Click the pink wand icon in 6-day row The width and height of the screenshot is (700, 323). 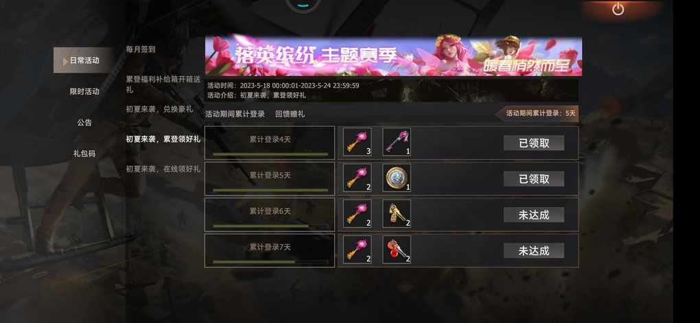[x=357, y=213]
